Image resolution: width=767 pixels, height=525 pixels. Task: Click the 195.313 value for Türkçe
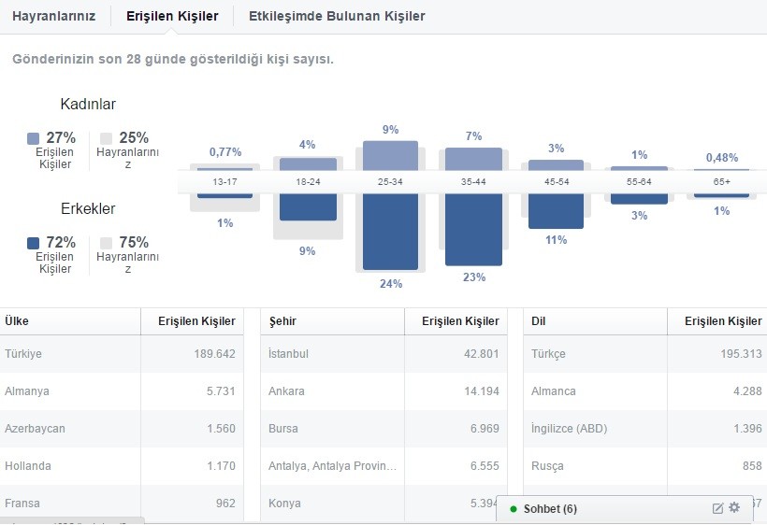click(x=741, y=354)
